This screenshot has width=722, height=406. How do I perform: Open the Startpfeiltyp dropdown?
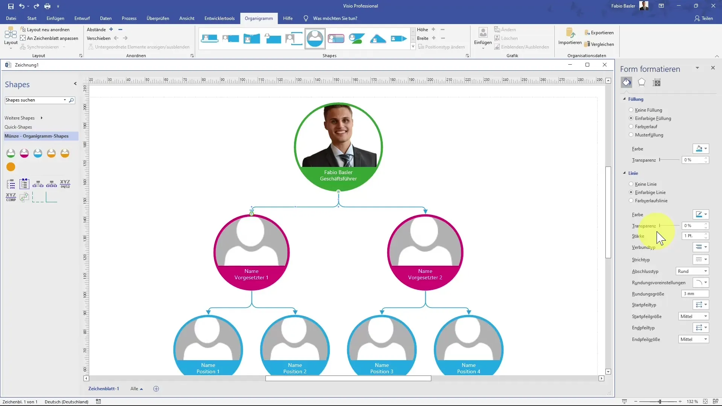tap(701, 305)
